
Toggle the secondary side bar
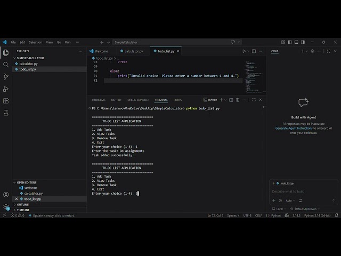303,42
